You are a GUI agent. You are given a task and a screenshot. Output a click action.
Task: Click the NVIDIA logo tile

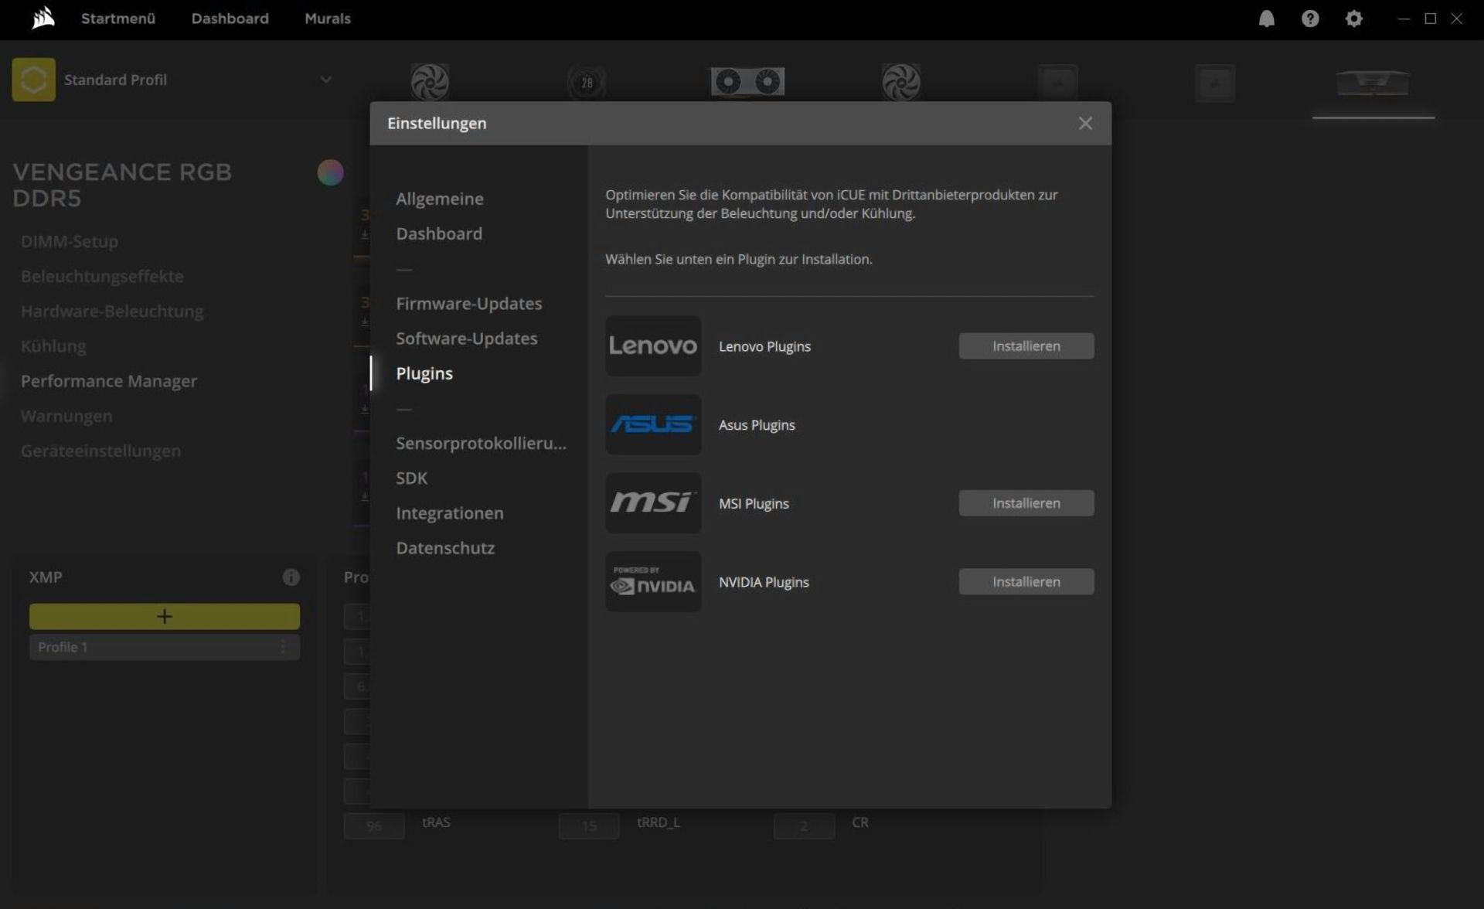(653, 581)
